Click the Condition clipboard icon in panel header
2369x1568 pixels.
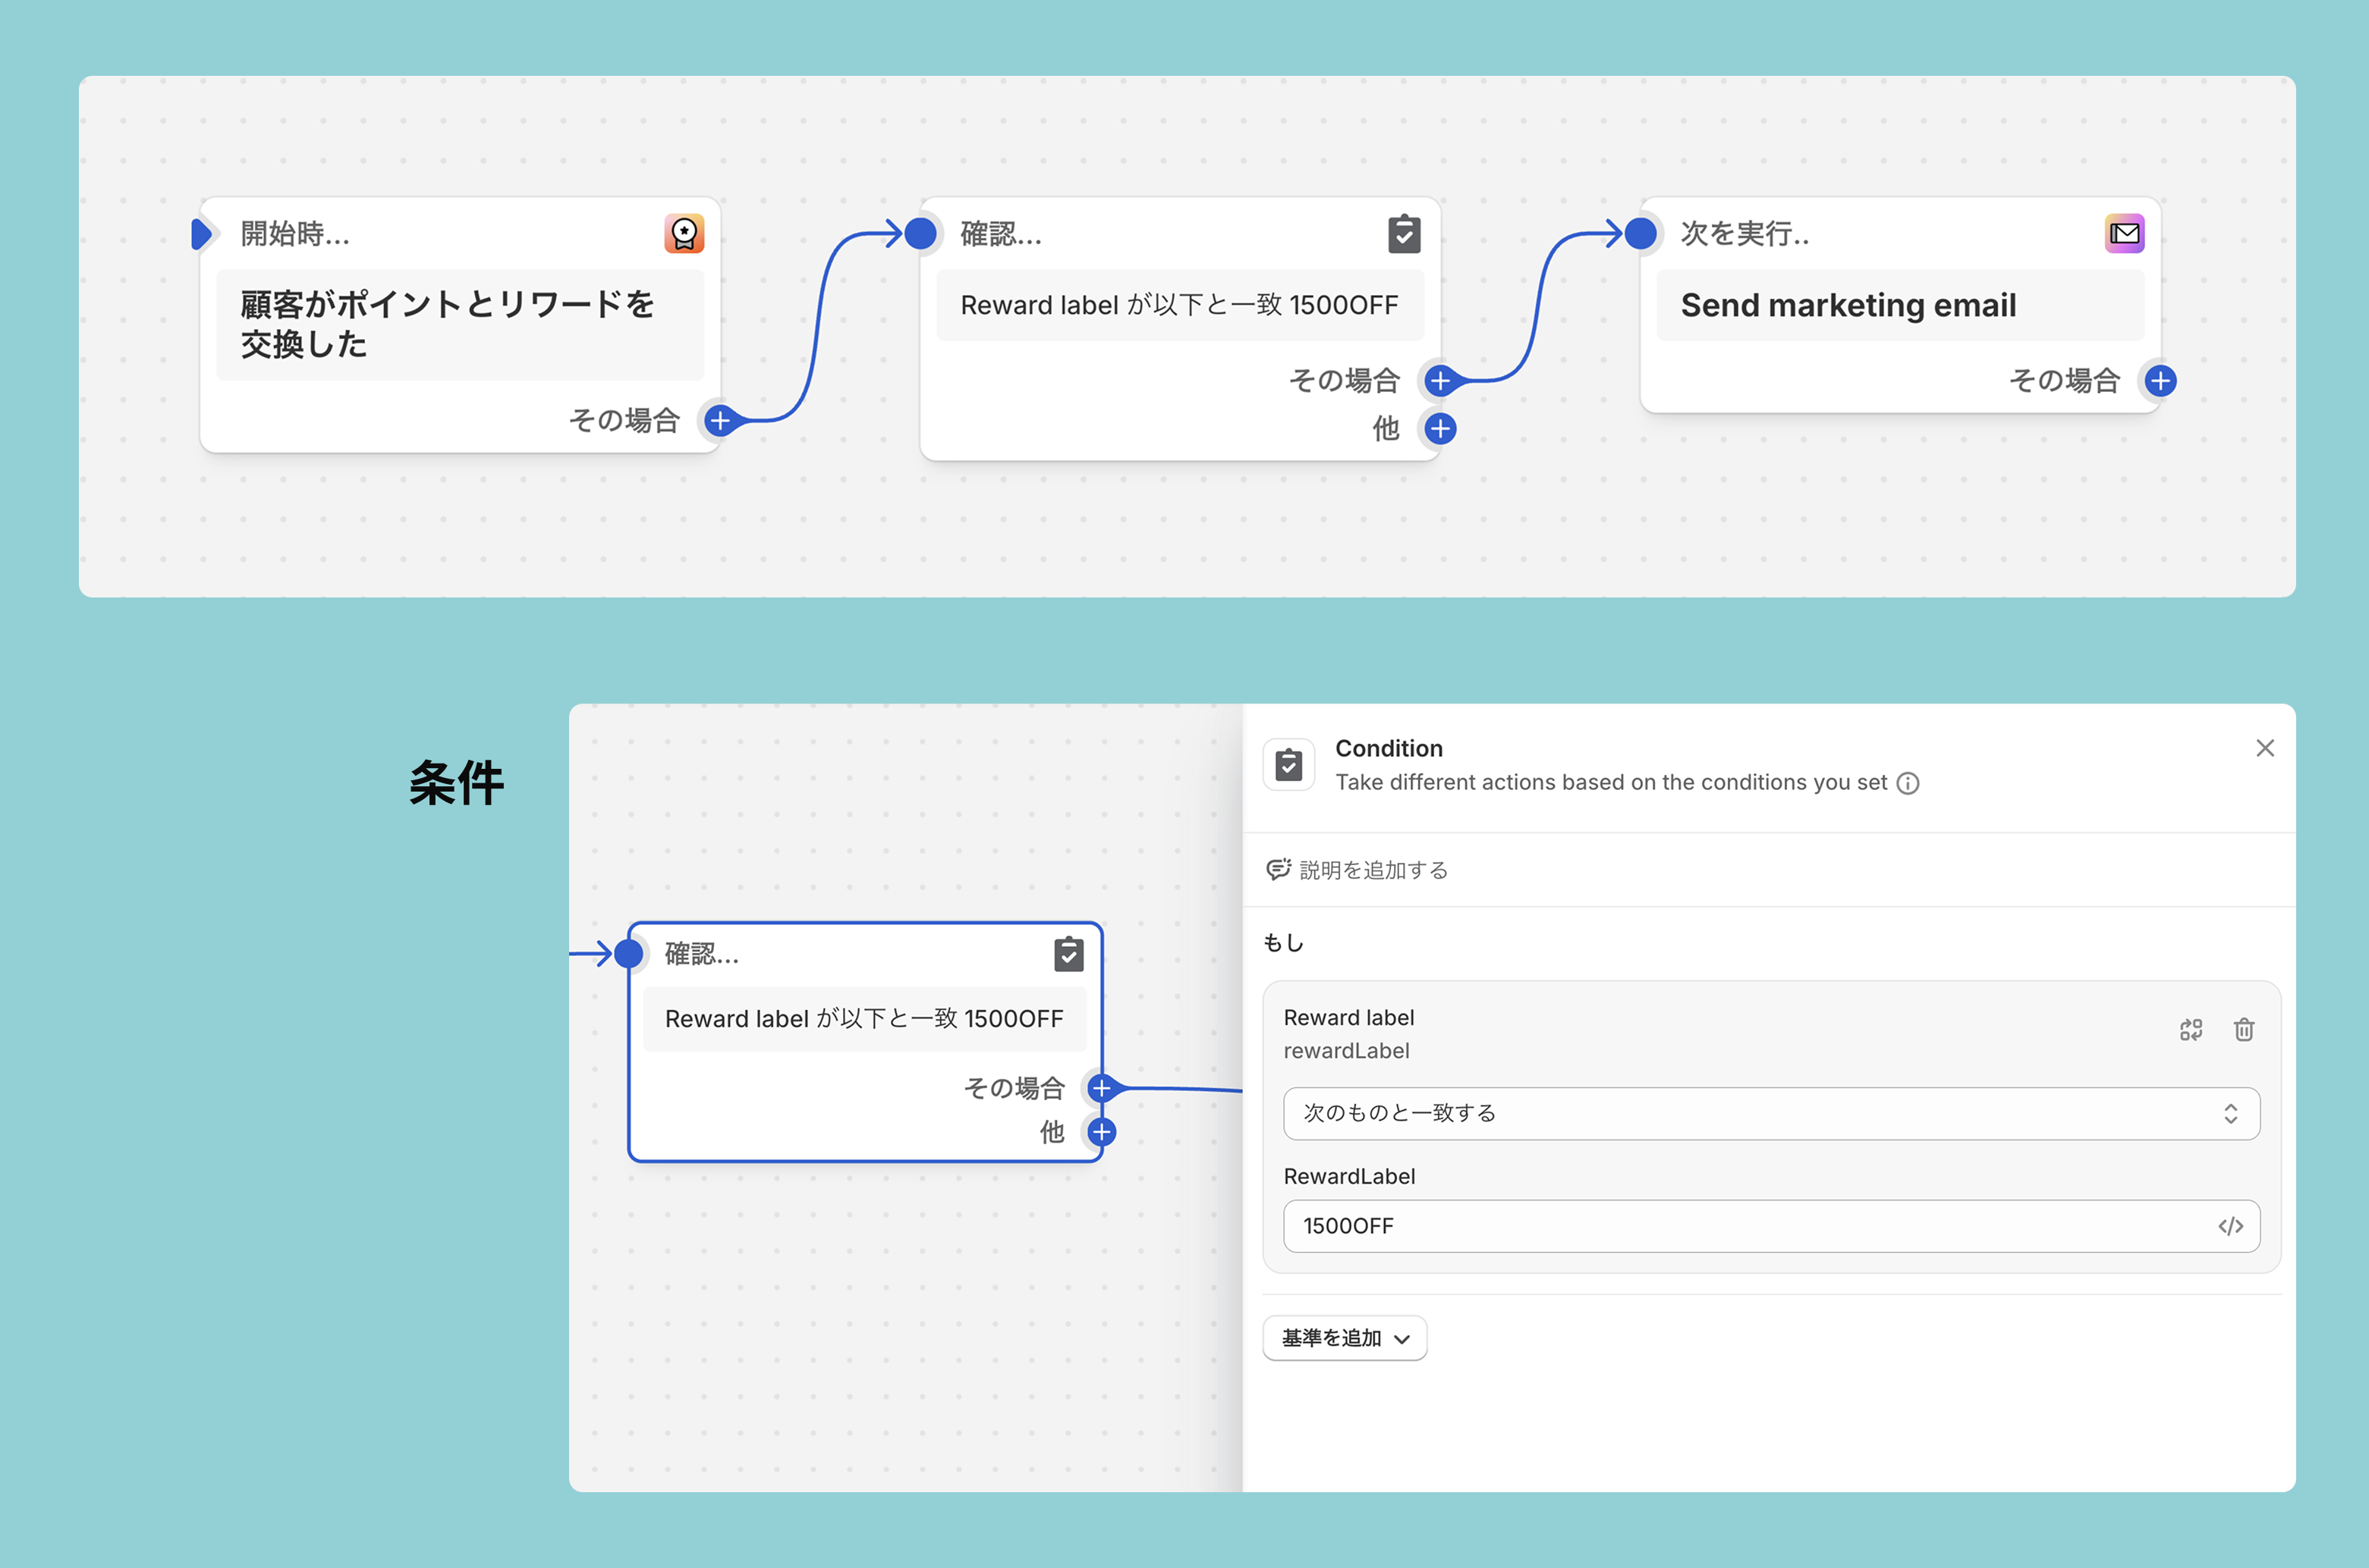pos(1288,765)
